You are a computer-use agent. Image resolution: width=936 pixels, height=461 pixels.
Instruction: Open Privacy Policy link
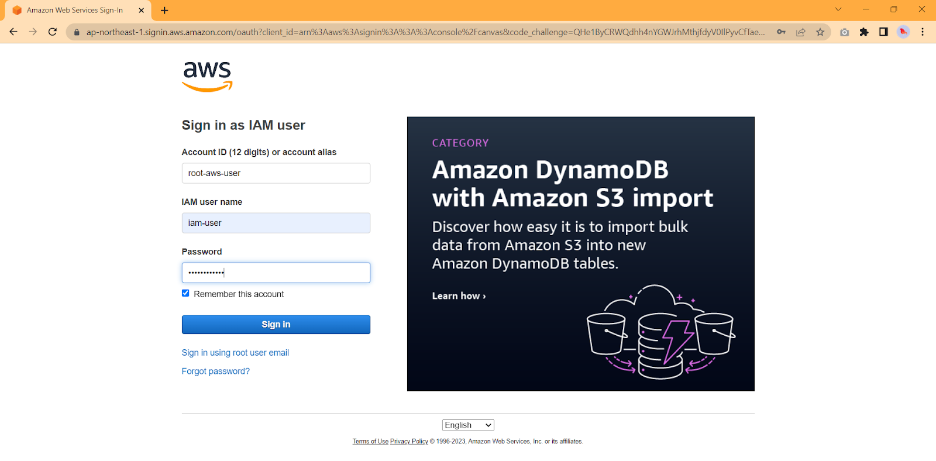click(409, 442)
